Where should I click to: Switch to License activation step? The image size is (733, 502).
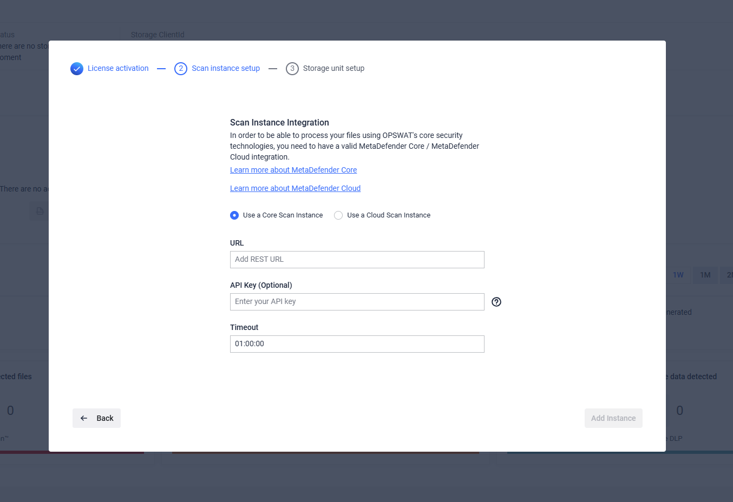coord(118,68)
